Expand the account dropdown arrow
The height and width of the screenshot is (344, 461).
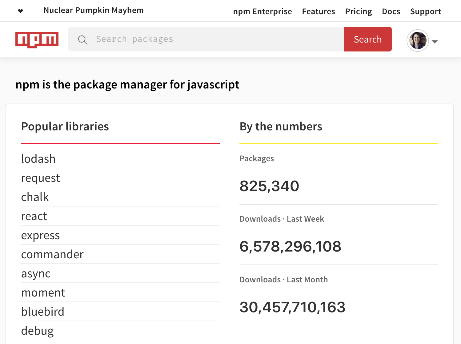tap(435, 42)
